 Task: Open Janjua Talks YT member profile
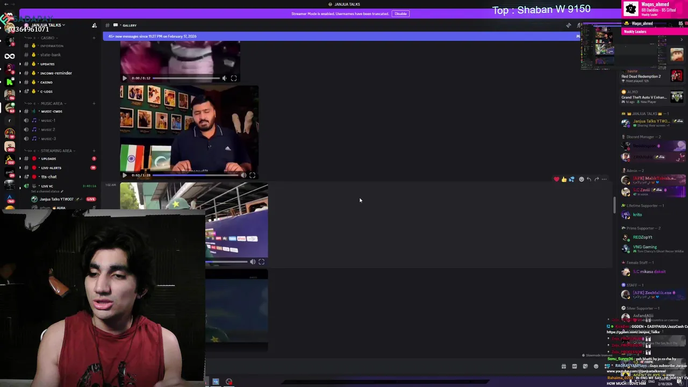(x=652, y=123)
